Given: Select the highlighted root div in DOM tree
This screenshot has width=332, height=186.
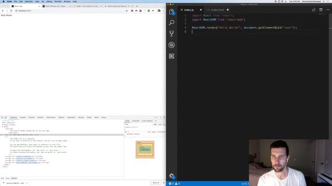Looking at the screenshot, I should [62, 135].
